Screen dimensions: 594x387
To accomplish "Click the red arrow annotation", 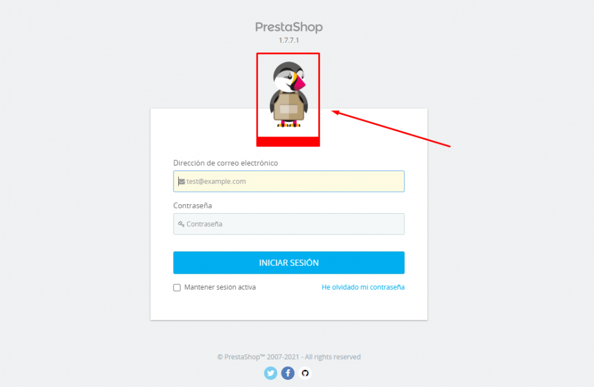I will coord(391,129).
